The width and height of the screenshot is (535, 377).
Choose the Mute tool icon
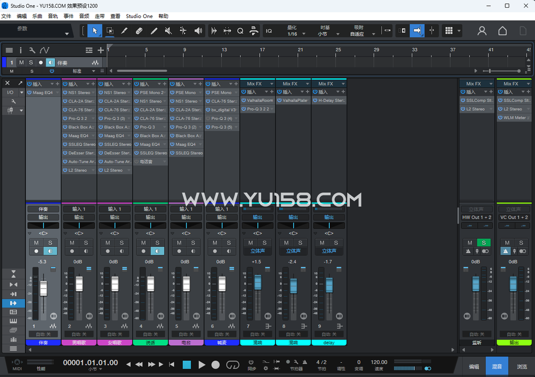(168, 31)
